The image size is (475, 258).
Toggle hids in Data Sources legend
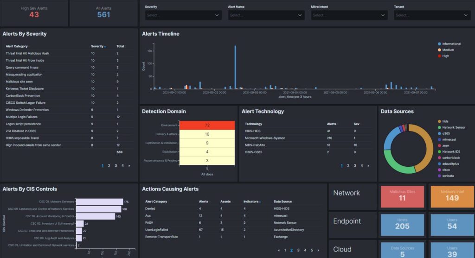tap(443, 122)
